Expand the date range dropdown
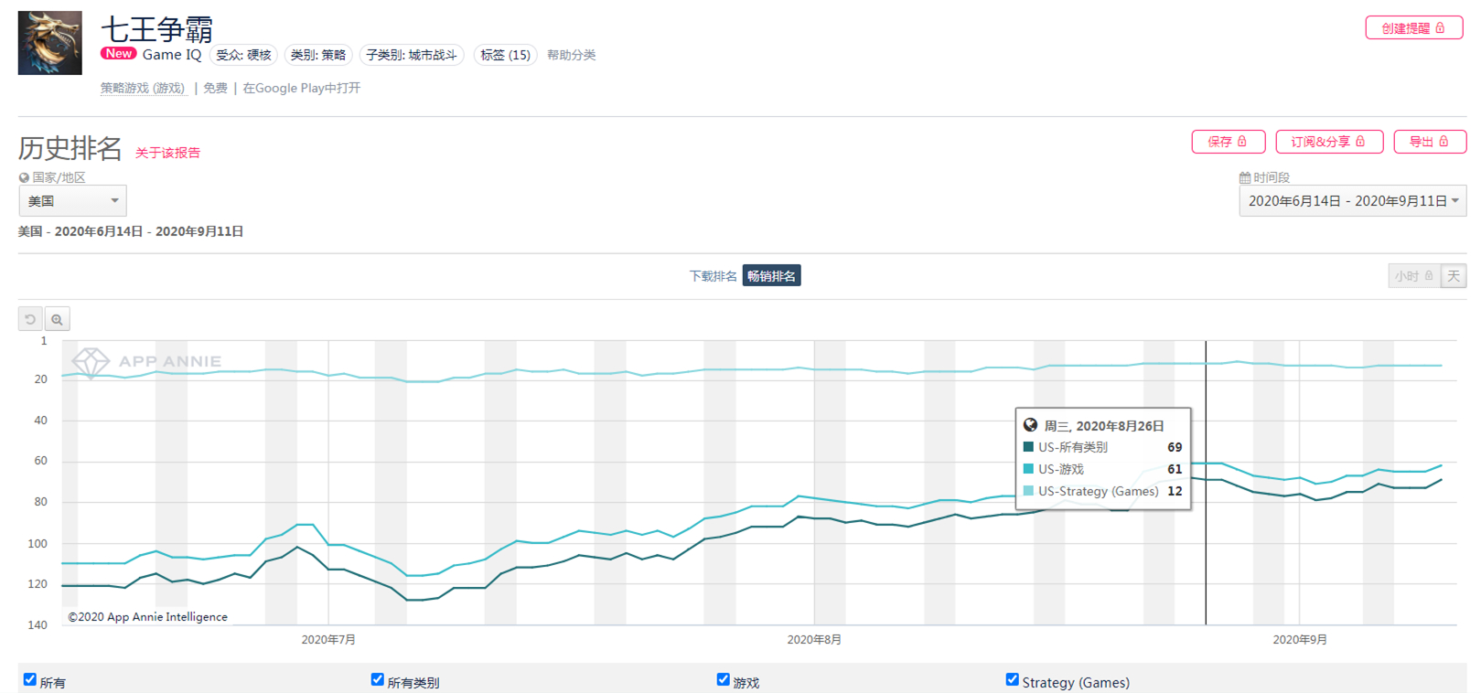This screenshot has height=693, width=1481. (x=1352, y=201)
